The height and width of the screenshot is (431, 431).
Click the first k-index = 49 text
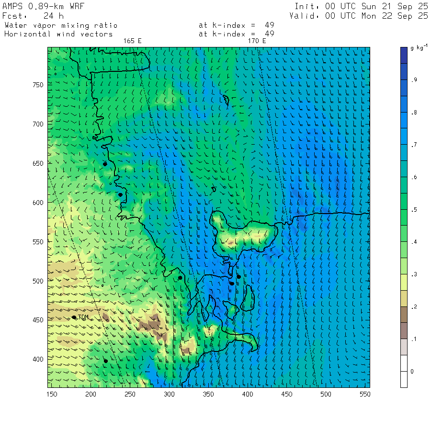click(237, 25)
